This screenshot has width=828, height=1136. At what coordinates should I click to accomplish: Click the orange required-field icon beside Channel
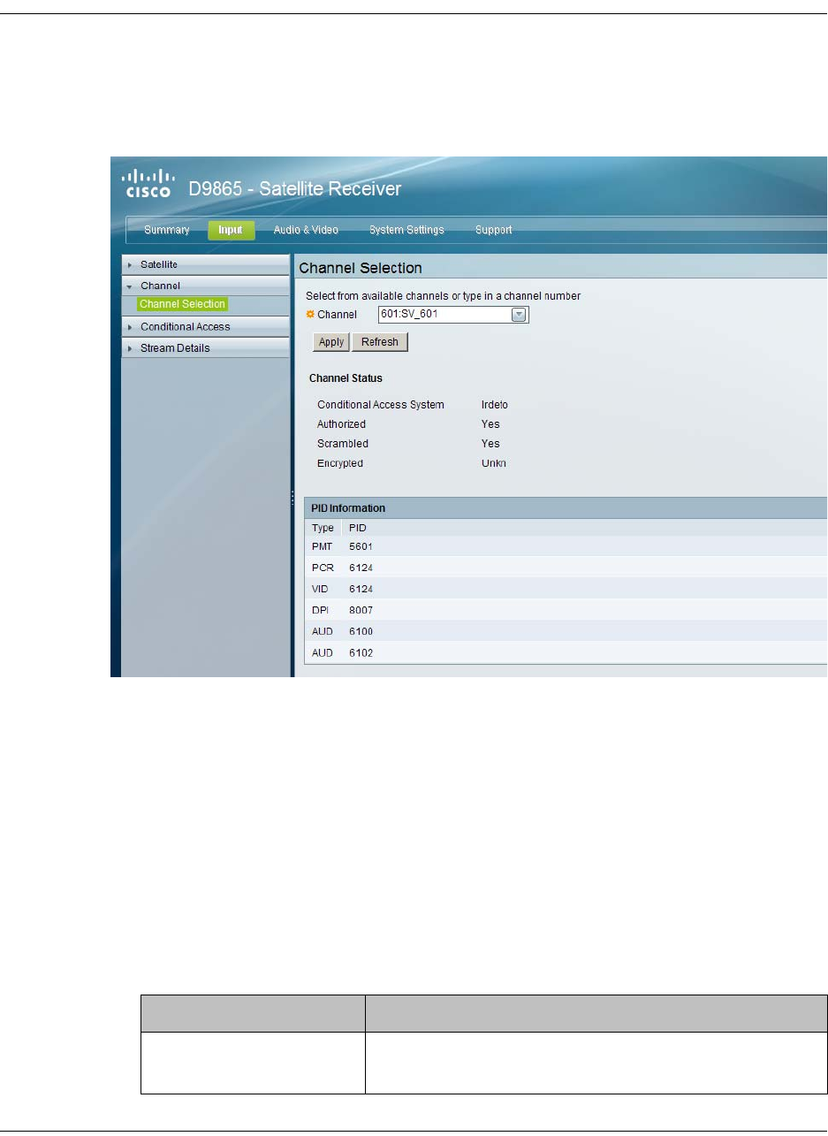click(x=310, y=315)
